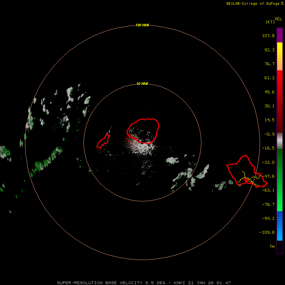Click the -0.9 legend value
This screenshot has width=285, height=285.
click(x=269, y=134)
